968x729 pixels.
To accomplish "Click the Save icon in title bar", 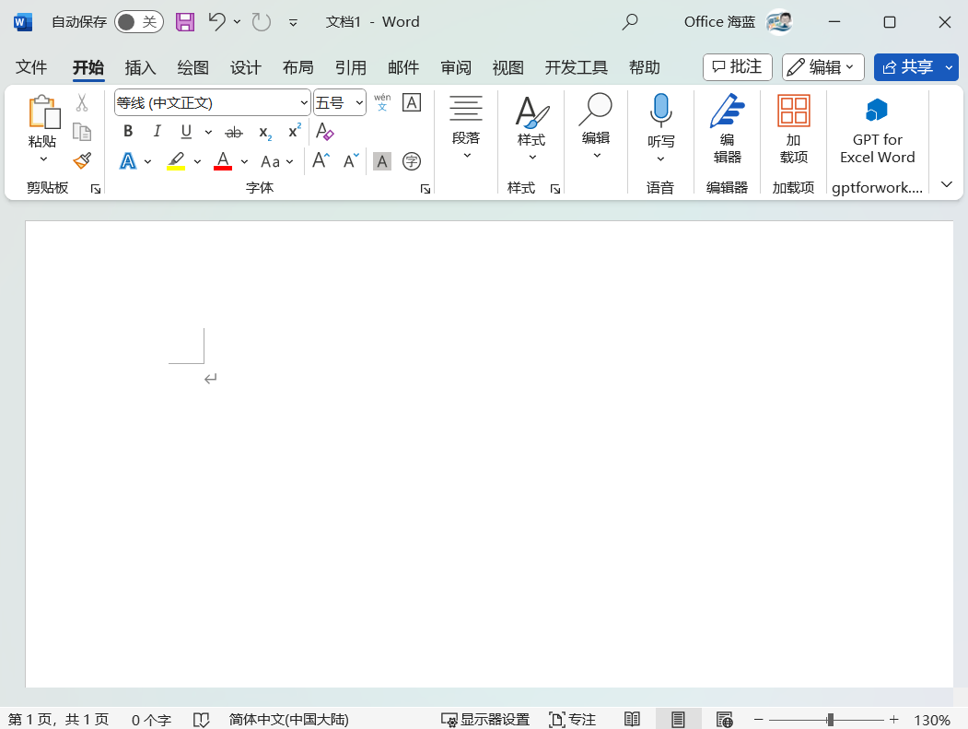I will point(185,22).
